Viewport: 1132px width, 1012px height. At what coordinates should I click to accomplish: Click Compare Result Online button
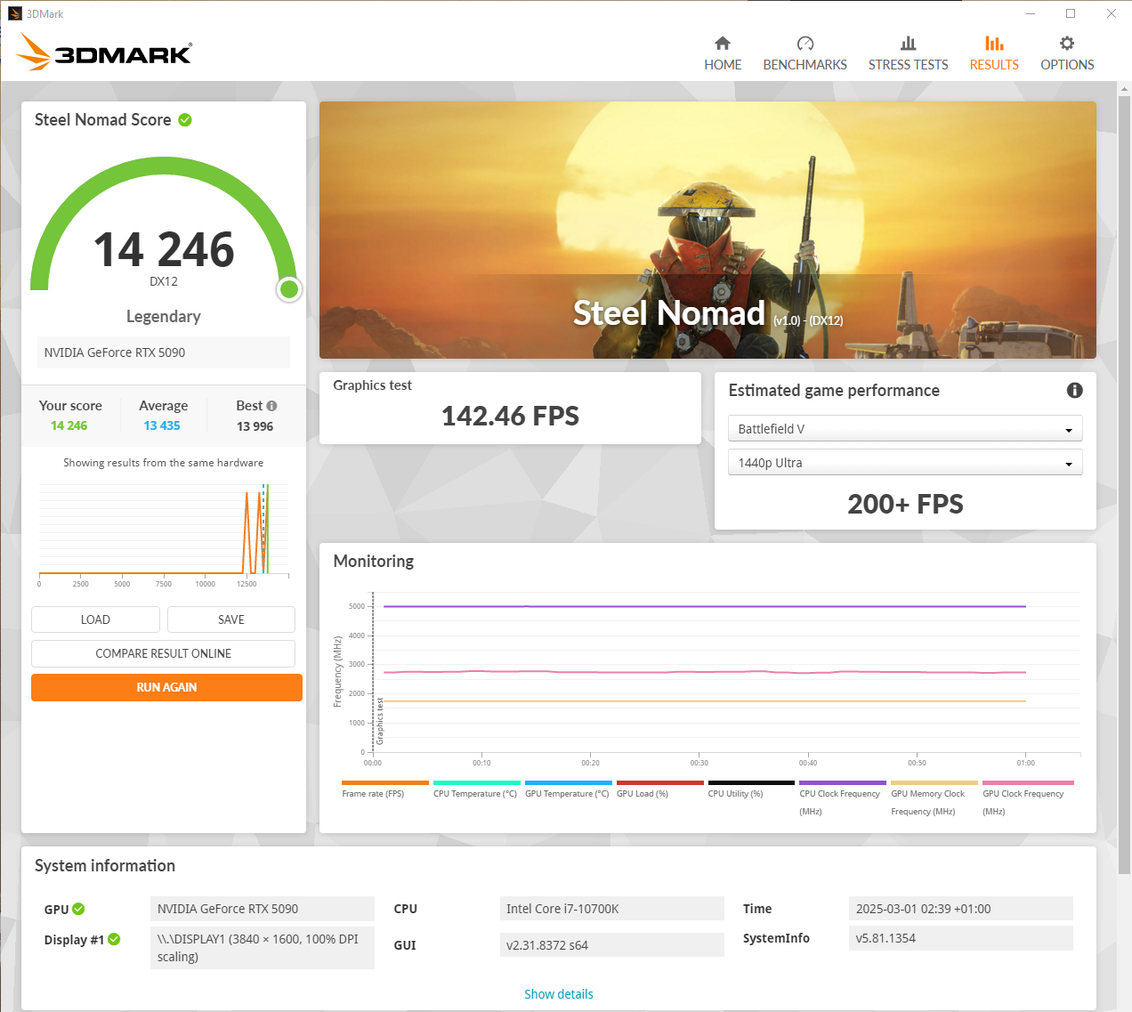click(163, 653)
